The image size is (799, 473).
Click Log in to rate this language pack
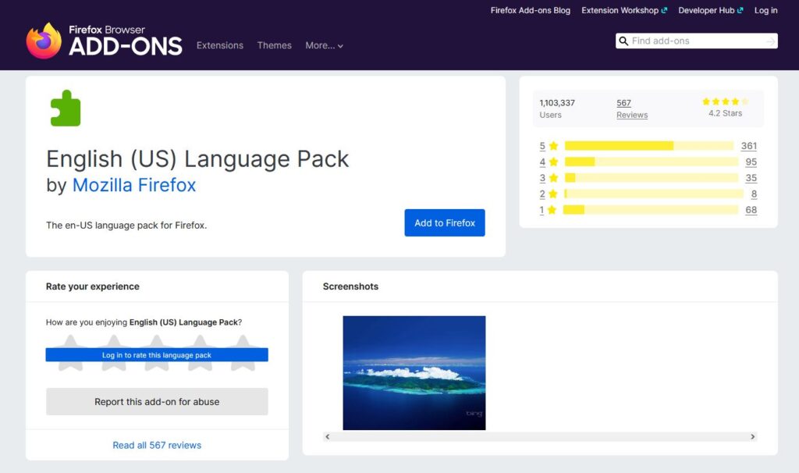157,354
